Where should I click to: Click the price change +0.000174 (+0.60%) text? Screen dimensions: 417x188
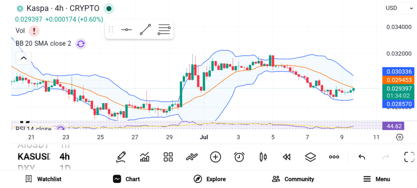pyautogui.click(x=74, y=20)
